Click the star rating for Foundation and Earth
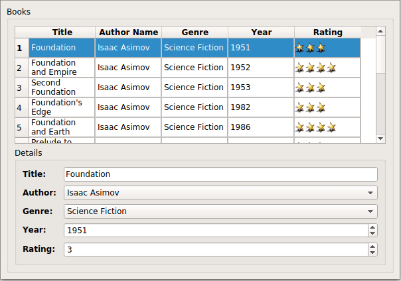This screenshot has width=401, height=281. (x=316, y=127)
